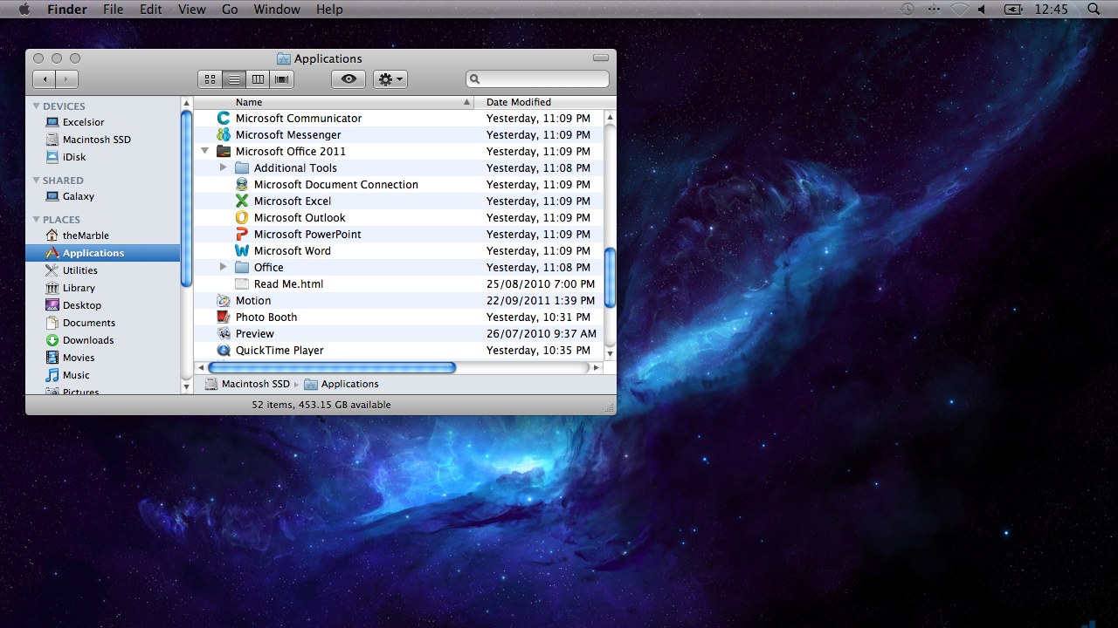Image resolution: width=1118 pixels, height=628 pixels.
Task: Click the Microsoft Communicator app icon
Action: [224, 118]
